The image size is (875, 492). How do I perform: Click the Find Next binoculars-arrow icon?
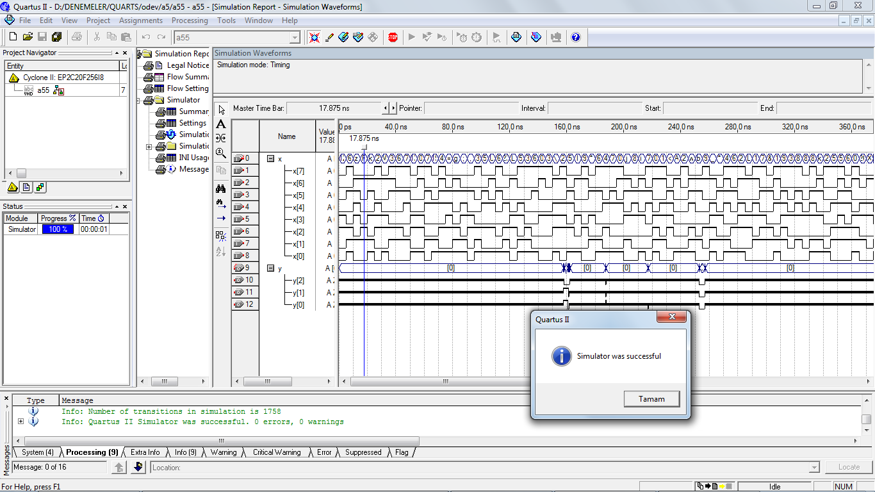221,204
